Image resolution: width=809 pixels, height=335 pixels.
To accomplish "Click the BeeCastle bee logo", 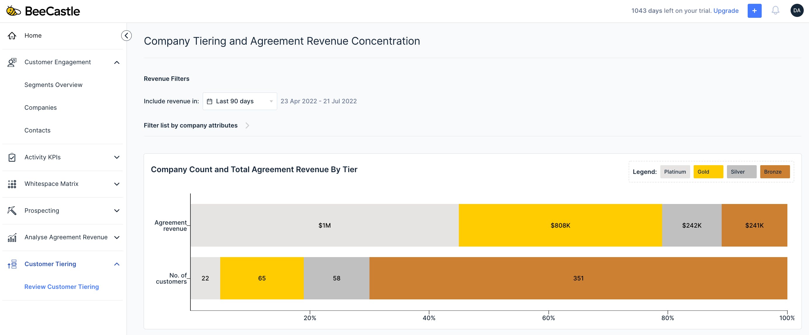I will [x=13, y=11].
